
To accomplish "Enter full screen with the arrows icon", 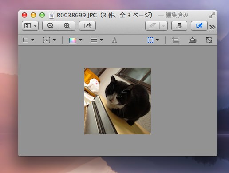I will click(x=212, y=15).
